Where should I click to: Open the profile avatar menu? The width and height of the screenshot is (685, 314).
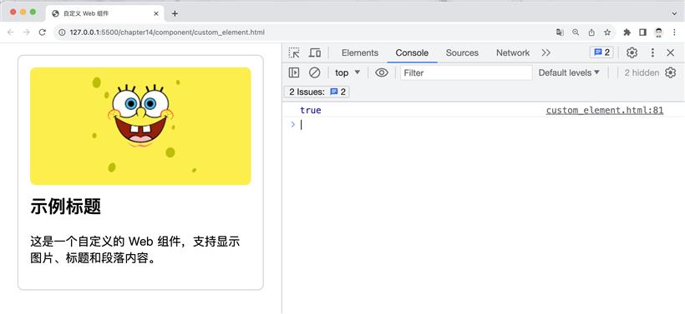[x=658, y=32]
